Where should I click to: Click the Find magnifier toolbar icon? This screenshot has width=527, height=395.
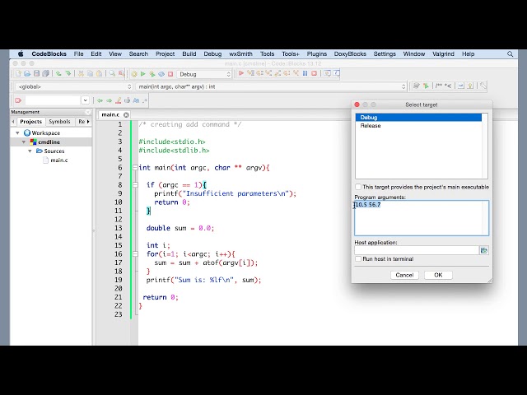click(x=112, y=73)
